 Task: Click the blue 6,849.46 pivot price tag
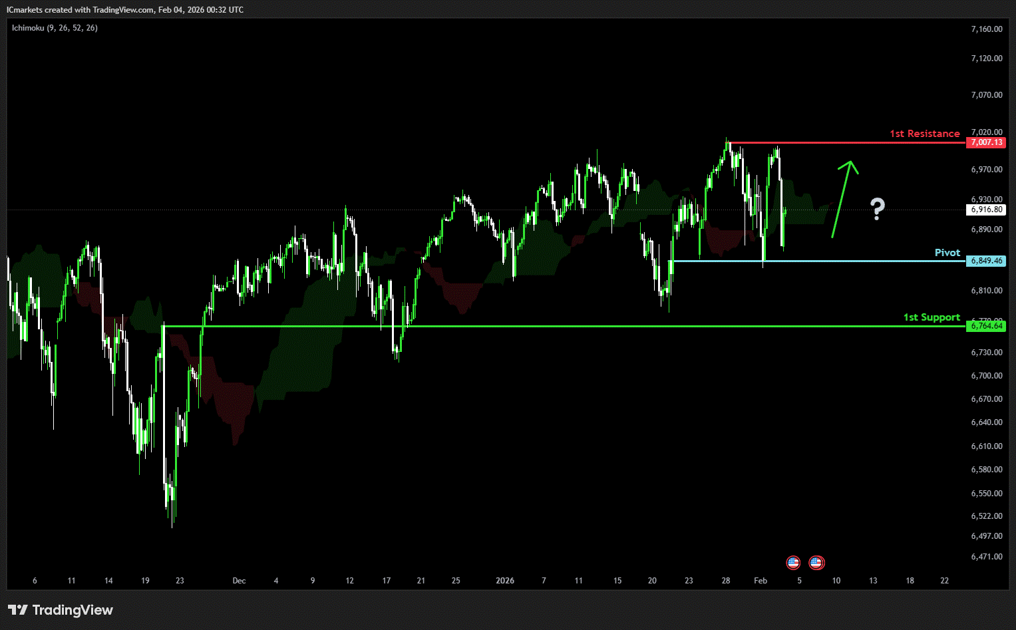tap(986, 261)
